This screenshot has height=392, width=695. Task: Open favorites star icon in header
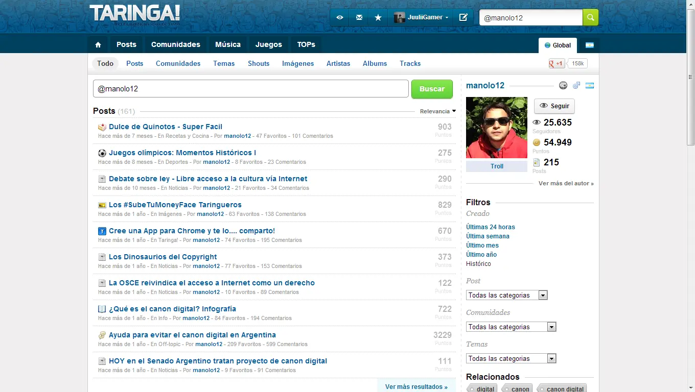378,17
